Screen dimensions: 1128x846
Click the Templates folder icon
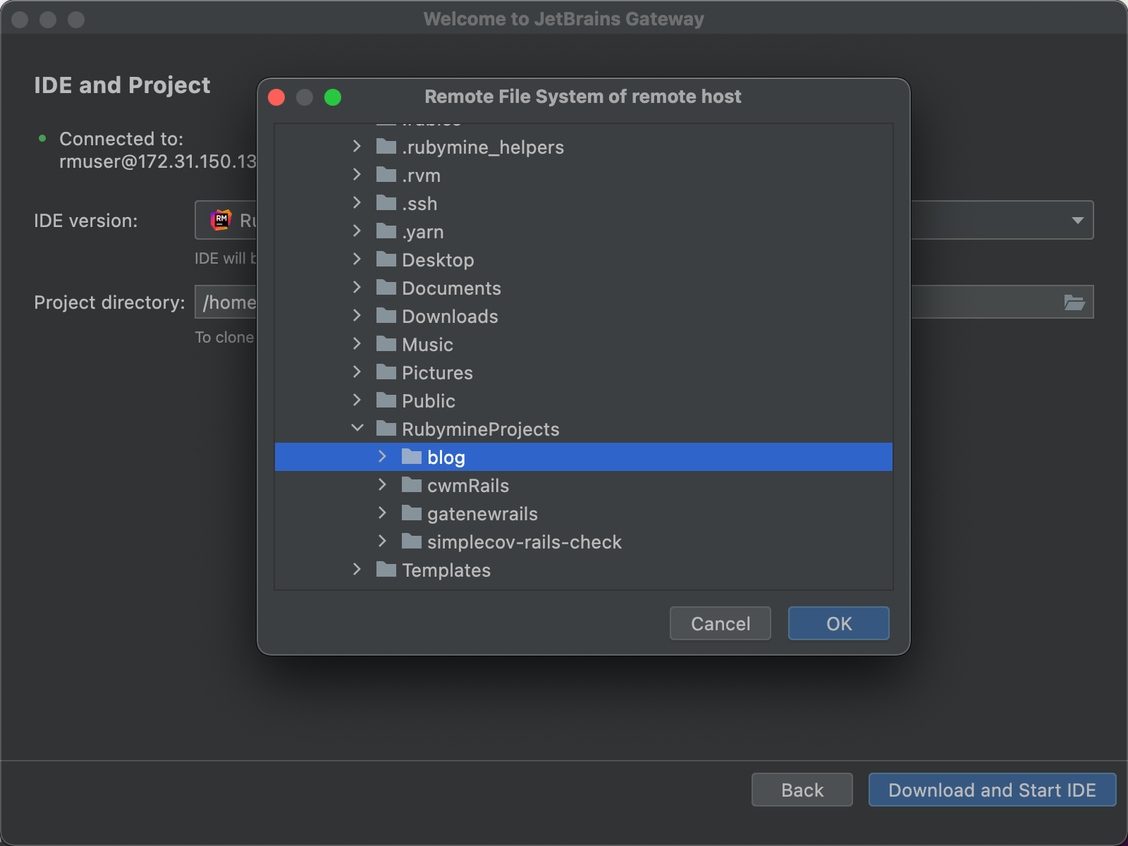[386, 570]
